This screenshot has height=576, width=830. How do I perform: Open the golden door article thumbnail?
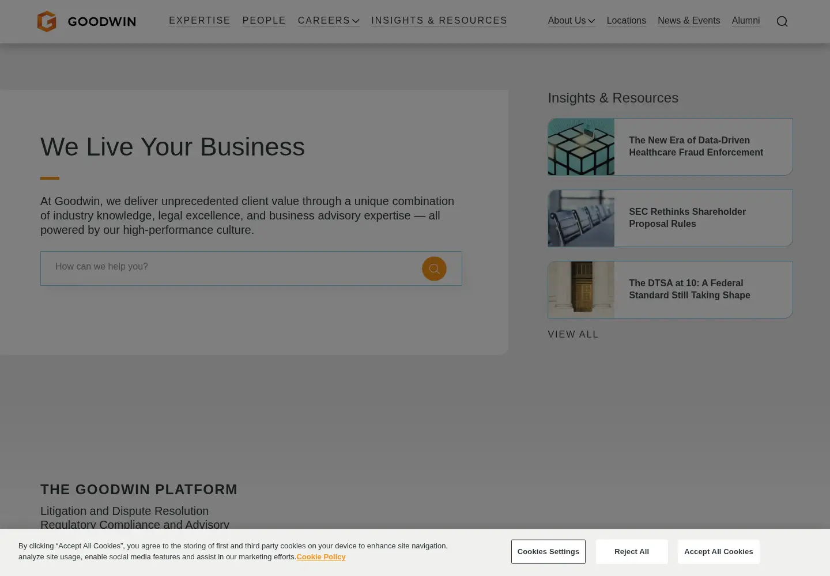click(x=581, y=290)
